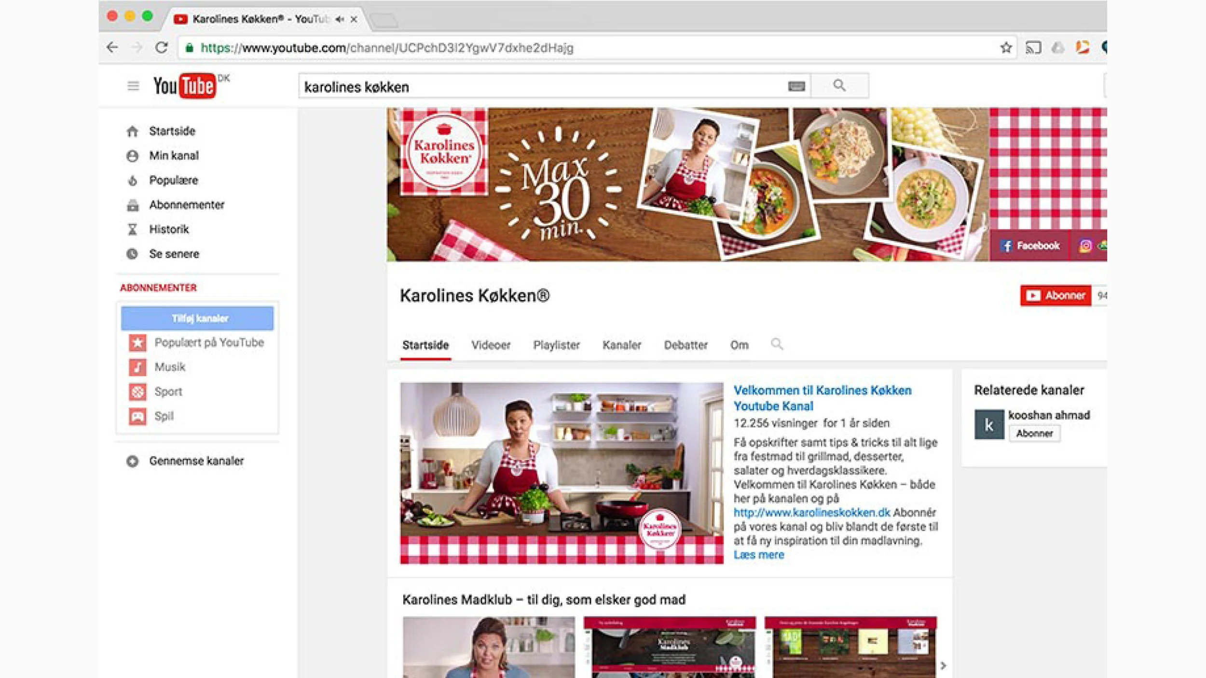Click the Tilføj kanaler button
Viewport: 1206px width, 678px height.
click(x=197, y=318)
